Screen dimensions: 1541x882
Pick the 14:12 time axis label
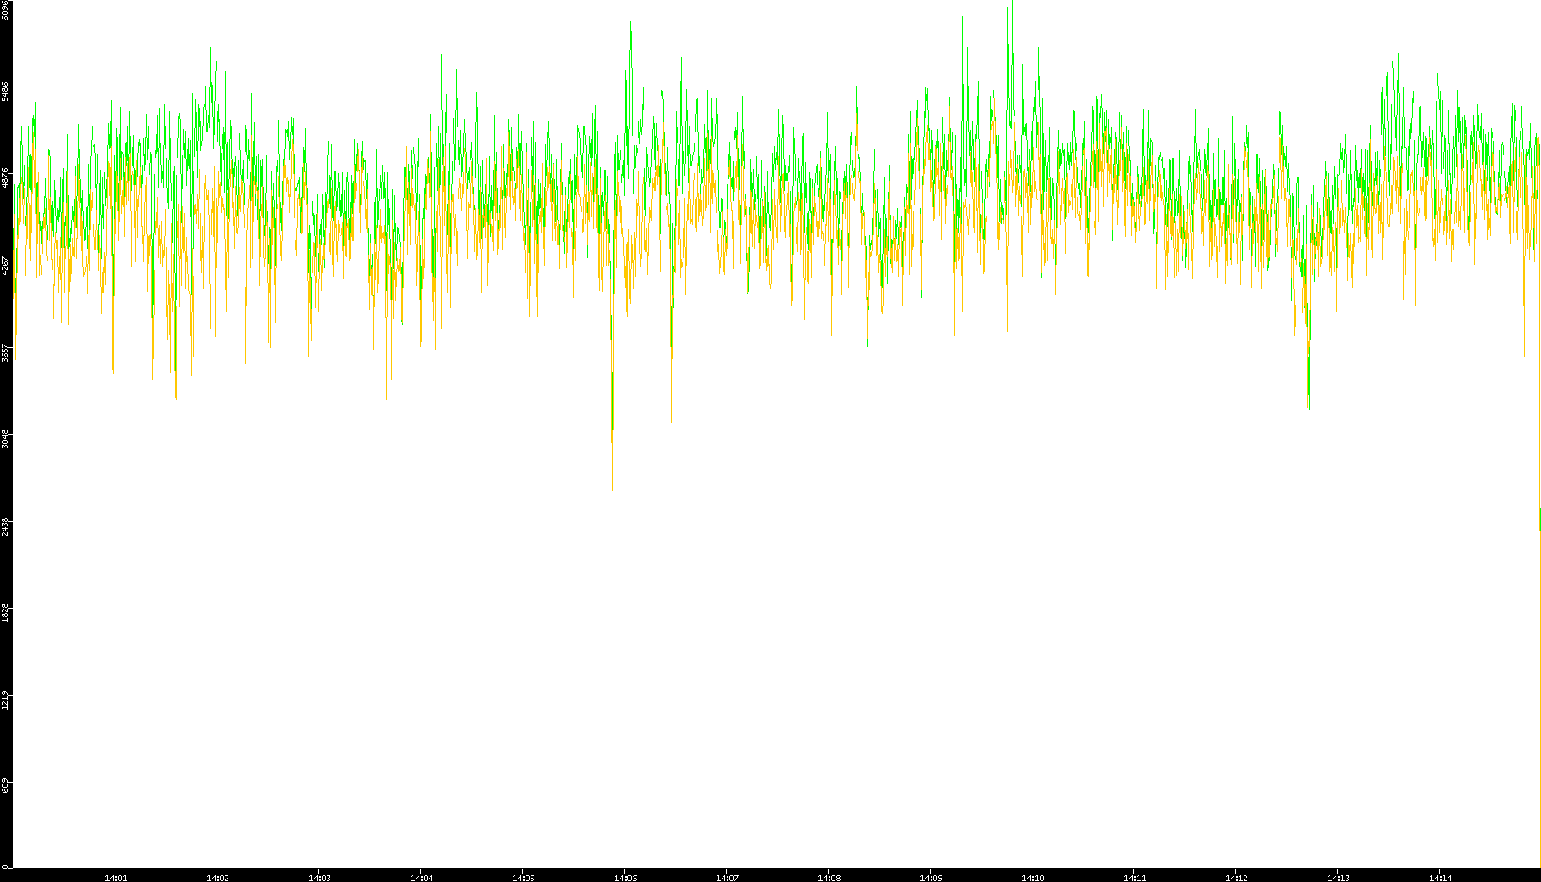1236,878
